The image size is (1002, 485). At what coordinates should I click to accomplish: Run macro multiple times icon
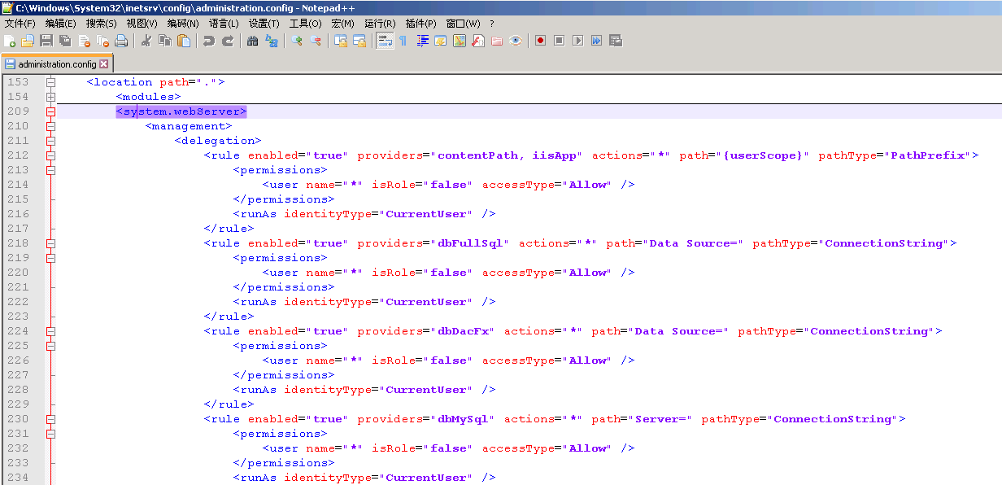coord(597,41)
